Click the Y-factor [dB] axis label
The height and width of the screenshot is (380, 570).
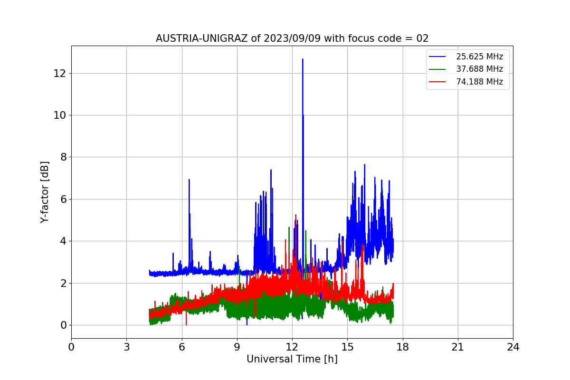tap(45, 192)
